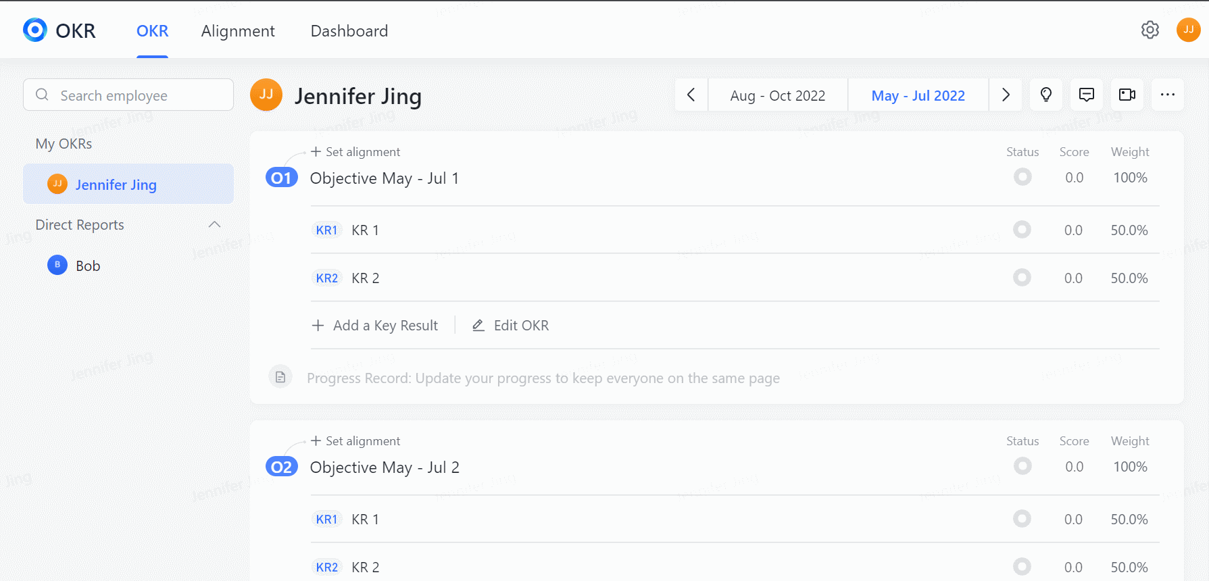
Task: Open the comments icon
Action: pyautogui.click(x=1086, y=95)
